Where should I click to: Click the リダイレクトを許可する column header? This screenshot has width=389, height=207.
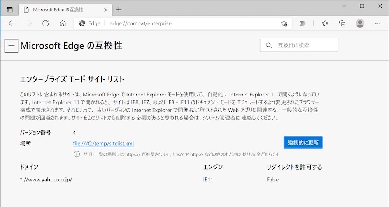coord(294,167)
